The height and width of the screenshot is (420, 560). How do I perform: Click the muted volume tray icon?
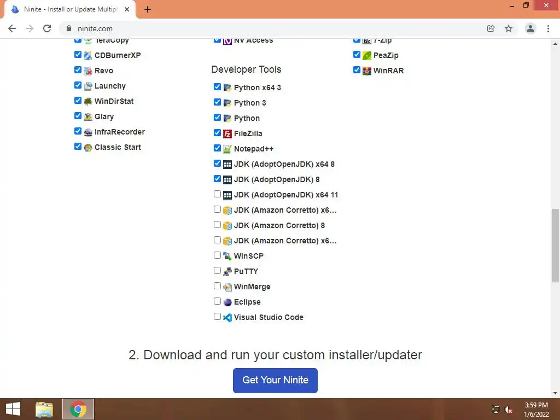[x=509, y=410]
